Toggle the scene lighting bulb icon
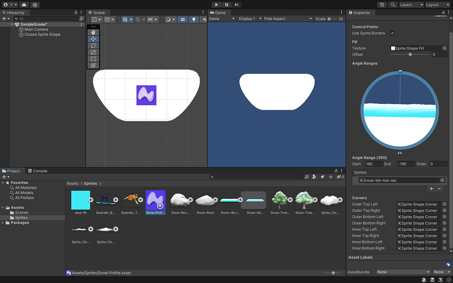This screenshot has height=283, width=453. 194,19
